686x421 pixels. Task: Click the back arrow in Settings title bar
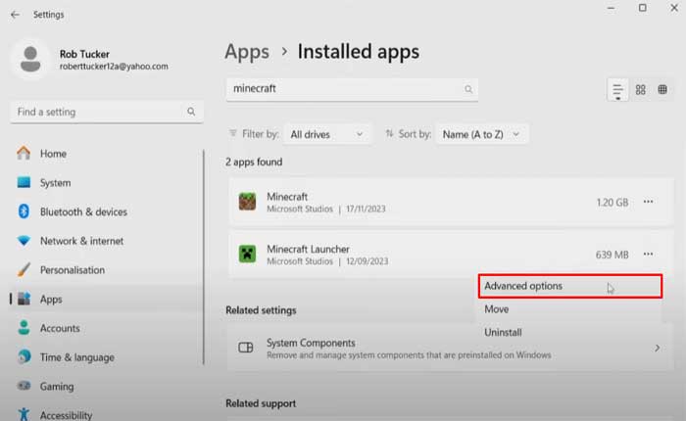click(x=14, y=15)
